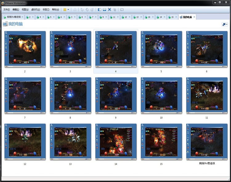Screen dimensions: 231x182
Task: Close VM tab 15
Action: (x=176, y=17)
